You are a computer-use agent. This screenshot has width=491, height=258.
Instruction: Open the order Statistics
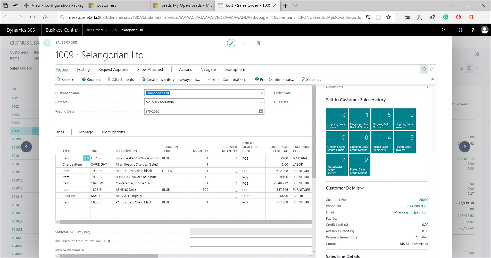point(311,80)
